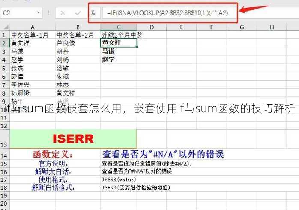Click cell containing 孙卿修
Image resolution: width=299 pixels, height=210 pixels.
coord(33,93)
